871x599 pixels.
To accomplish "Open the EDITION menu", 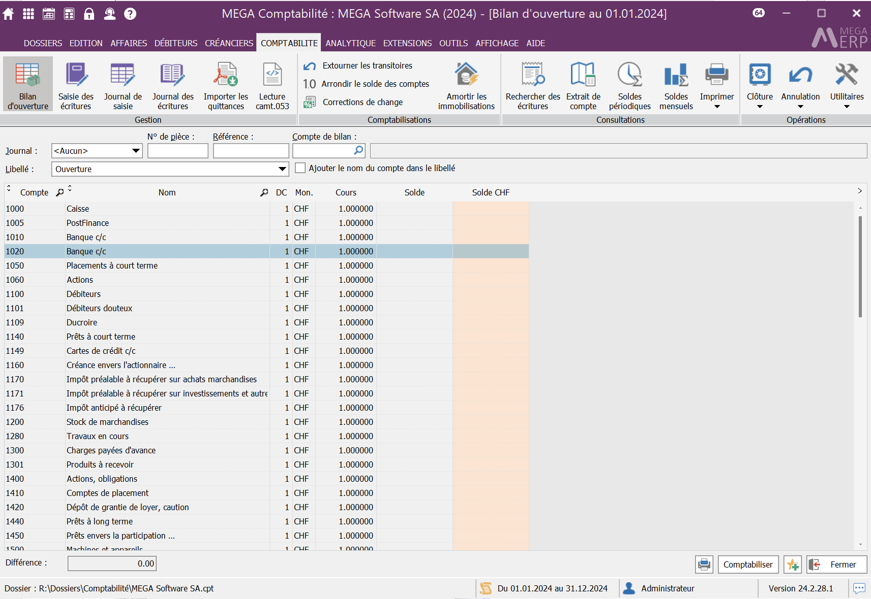I will coord(86,43).
